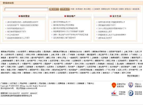Open footer link 广告服务
The height and width of the screenshot is (105, 143).
4,83
